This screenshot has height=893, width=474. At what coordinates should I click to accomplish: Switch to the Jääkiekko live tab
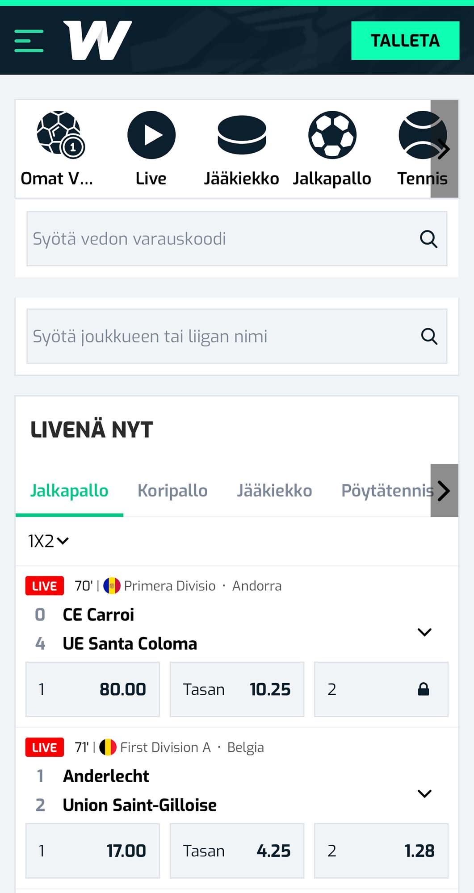click(x=274, y=491)
